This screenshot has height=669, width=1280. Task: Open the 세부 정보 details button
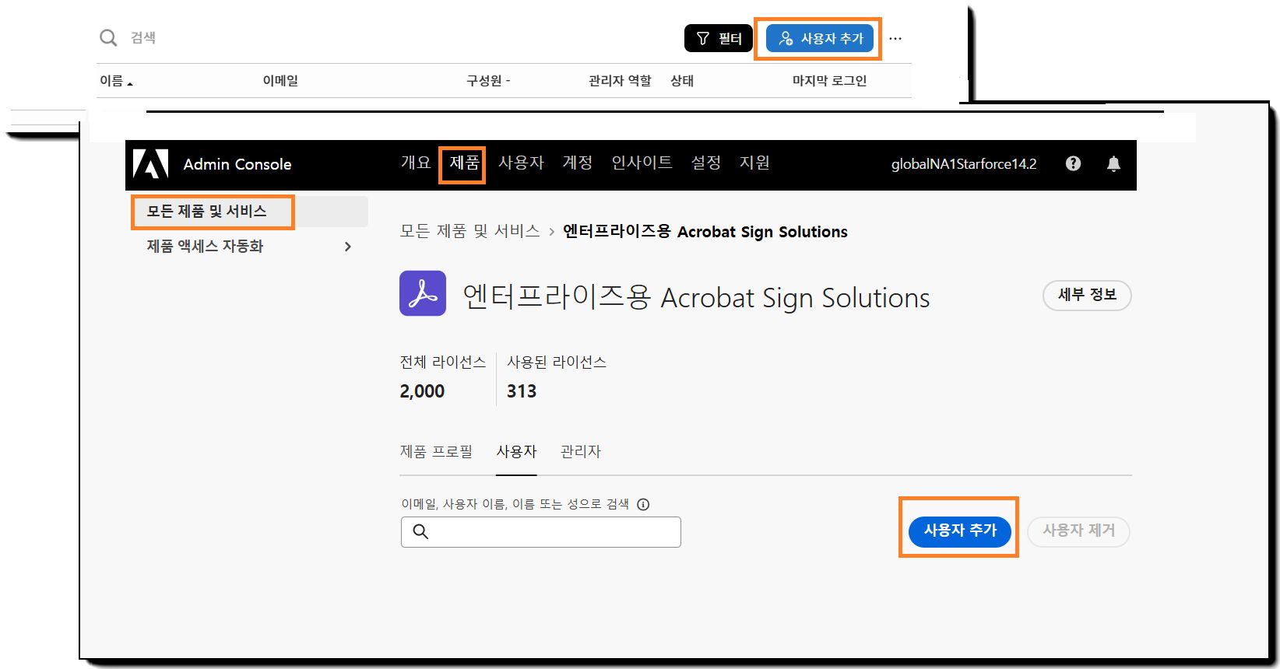pos(1087,296)
